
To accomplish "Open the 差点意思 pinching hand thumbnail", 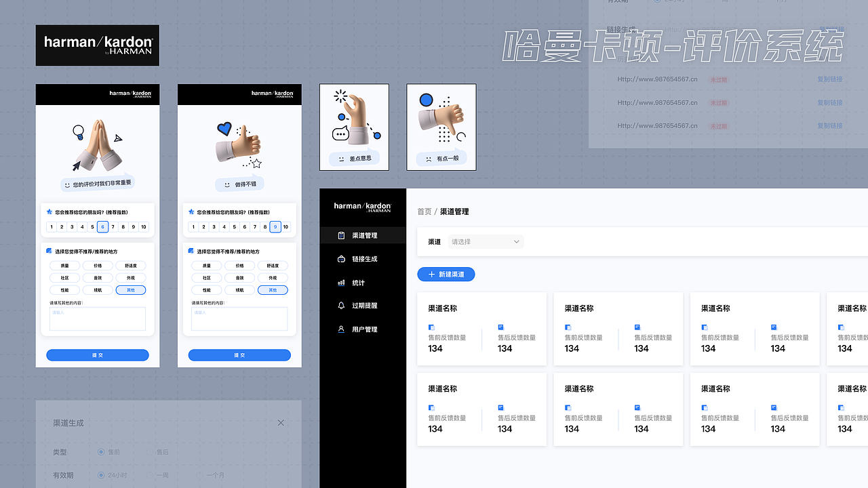I will click(354, 127).
